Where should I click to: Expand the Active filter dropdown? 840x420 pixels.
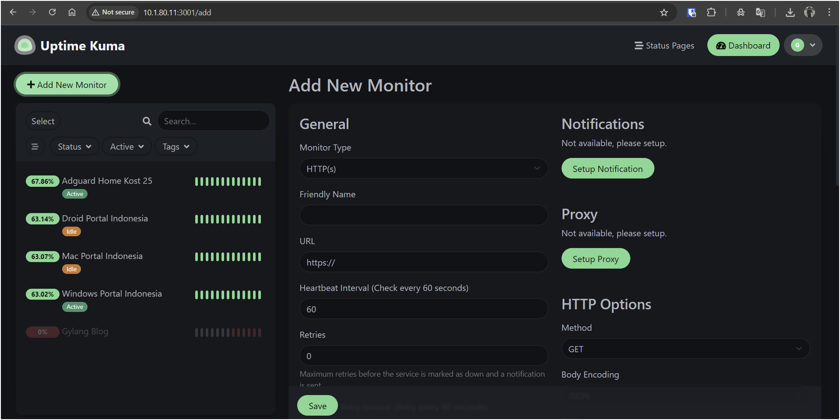127,147
